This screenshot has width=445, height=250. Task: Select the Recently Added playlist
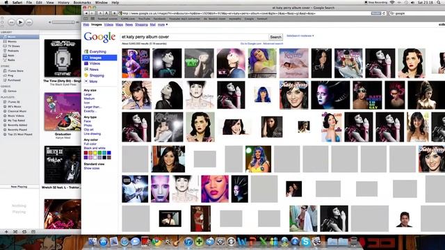point(17,125)
